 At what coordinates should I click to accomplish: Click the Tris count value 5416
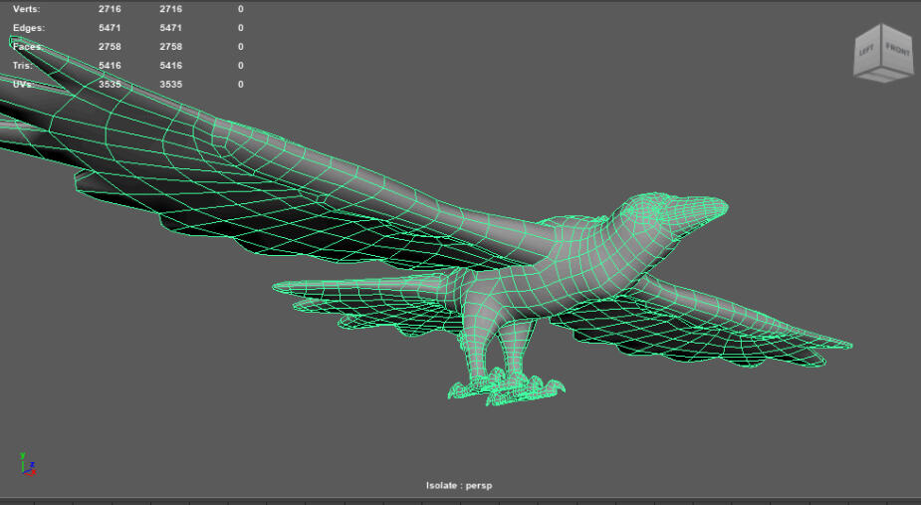(110, 66)
